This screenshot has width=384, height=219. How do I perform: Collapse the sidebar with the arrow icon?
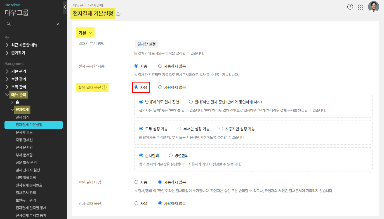tap(65, 7)
